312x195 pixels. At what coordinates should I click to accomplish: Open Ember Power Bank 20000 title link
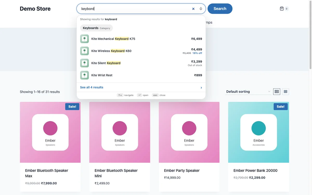[255, 171]
